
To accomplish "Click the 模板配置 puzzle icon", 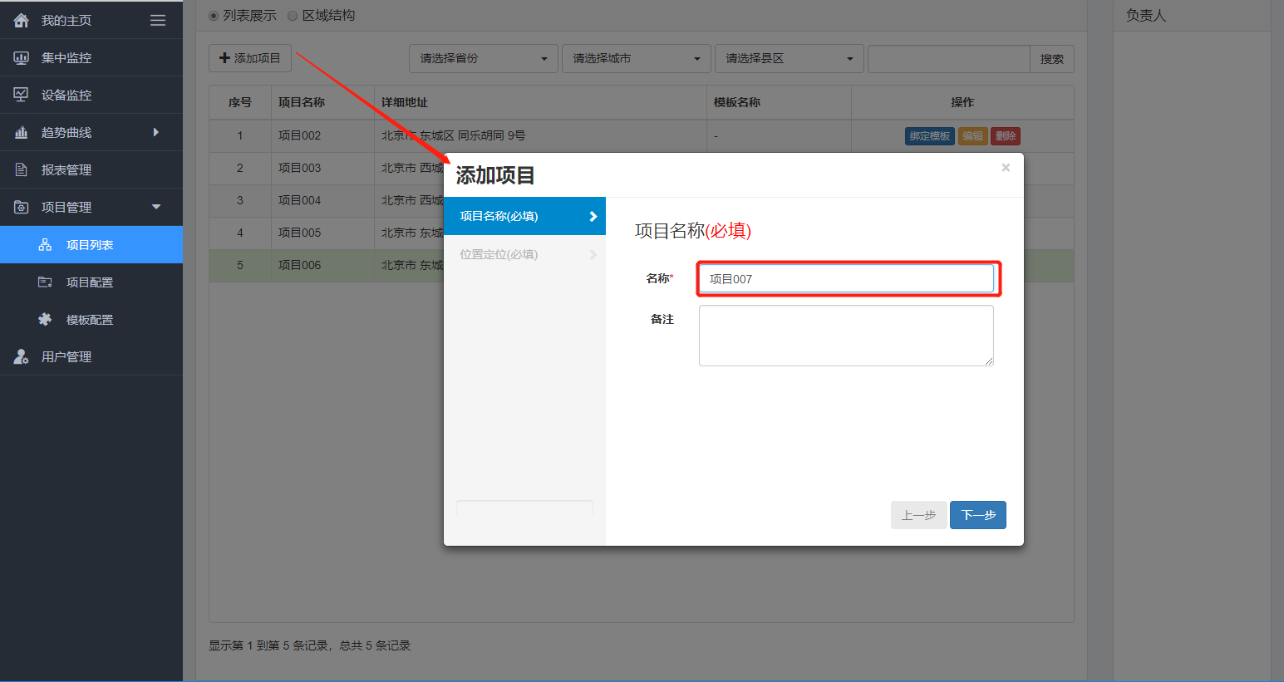I will point(45,319).
